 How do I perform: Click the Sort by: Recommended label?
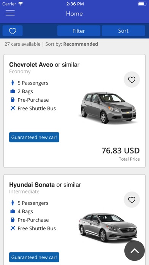tap(71, 44)
